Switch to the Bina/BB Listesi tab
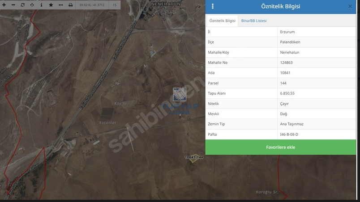360x202 pixels. pos(254,21)
